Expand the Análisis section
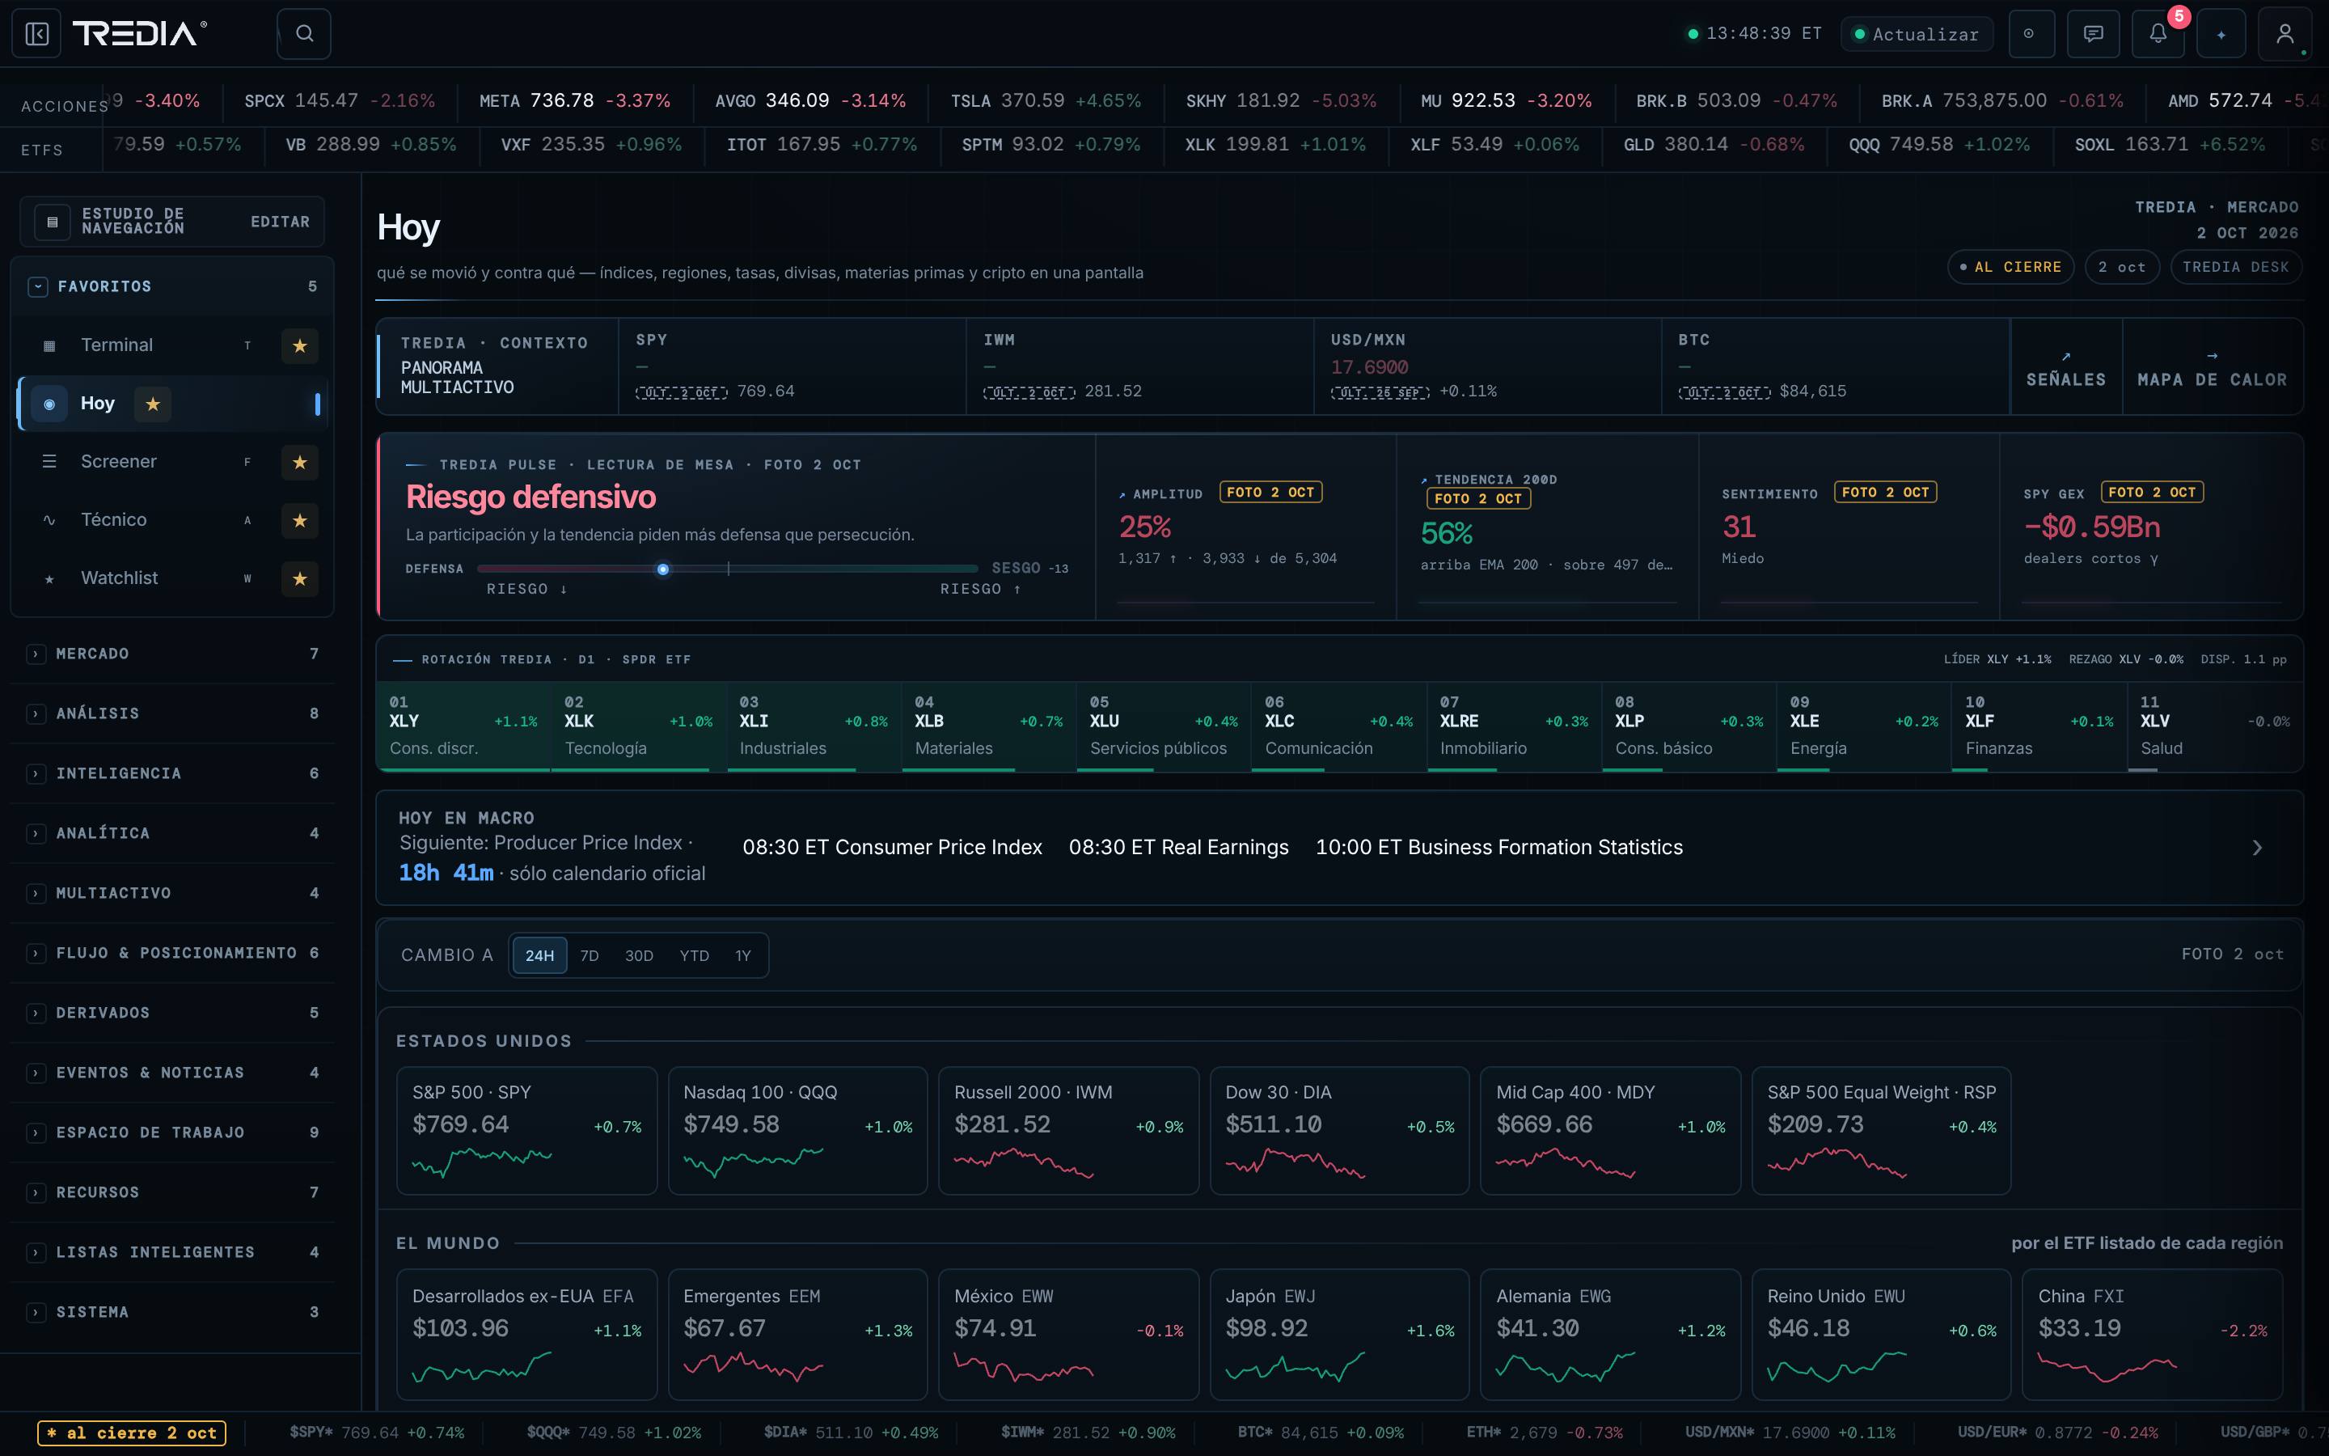2329x1456 pixels. [173, 713]
